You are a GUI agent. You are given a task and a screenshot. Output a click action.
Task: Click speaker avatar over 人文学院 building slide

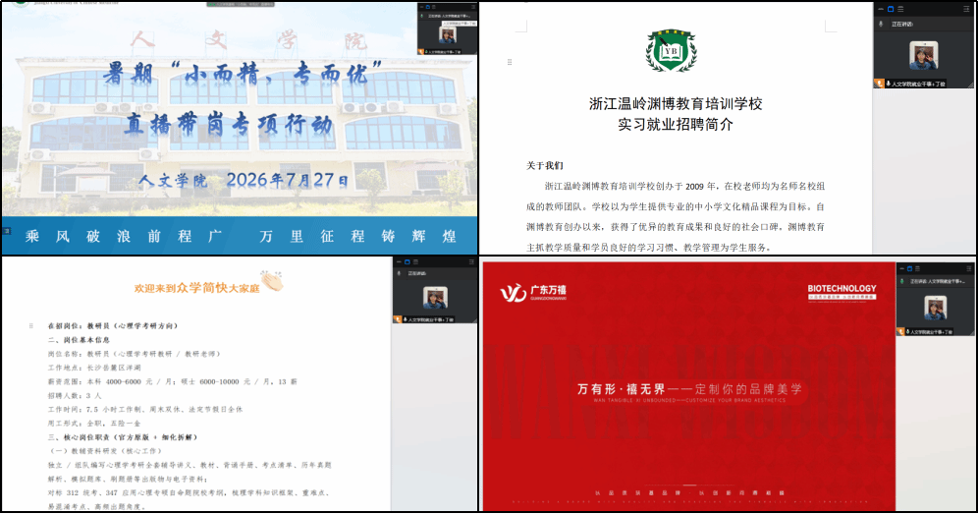(x=447, y=35)
